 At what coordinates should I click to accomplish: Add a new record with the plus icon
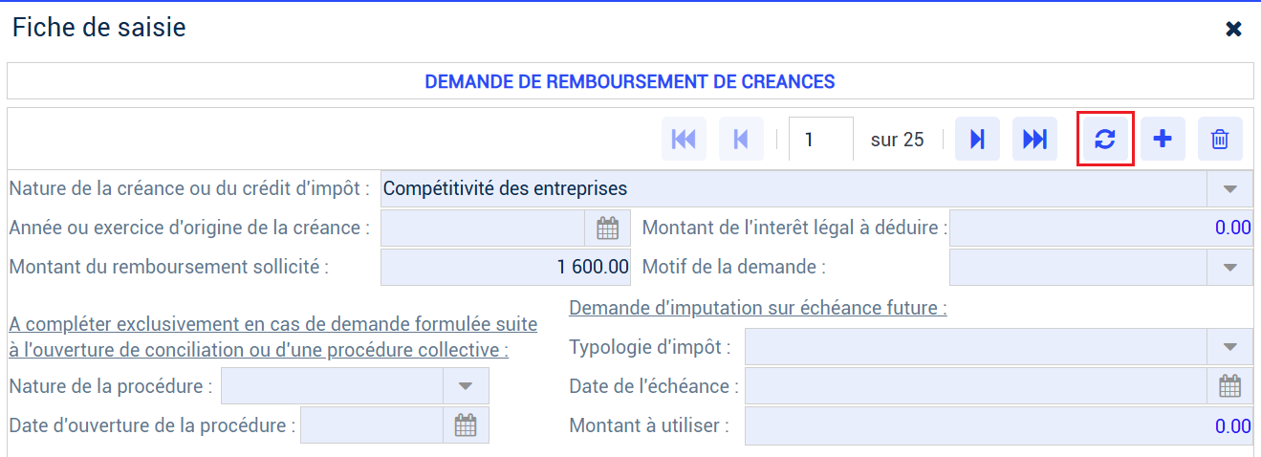pyautogui.click(x=1163, y=140)
